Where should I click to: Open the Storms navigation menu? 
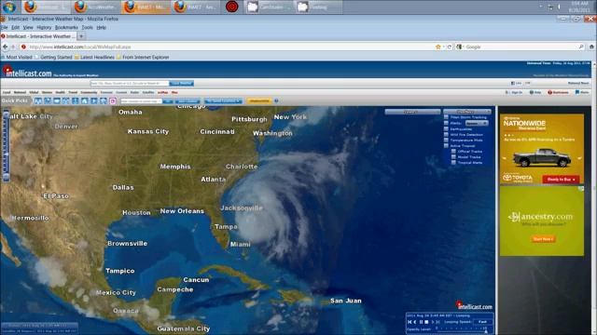pyautogui.click(x=47, y=92)
